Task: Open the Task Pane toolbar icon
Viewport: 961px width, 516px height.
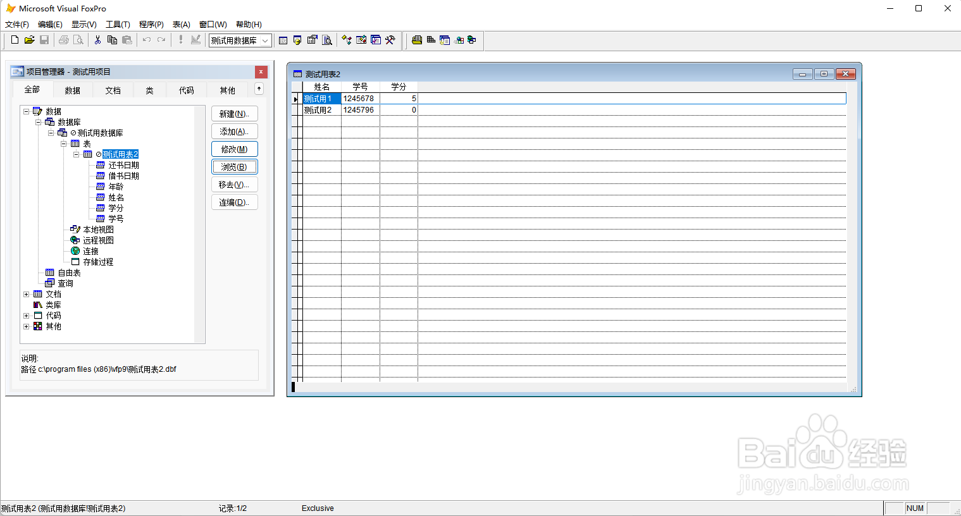Action: 376,40
